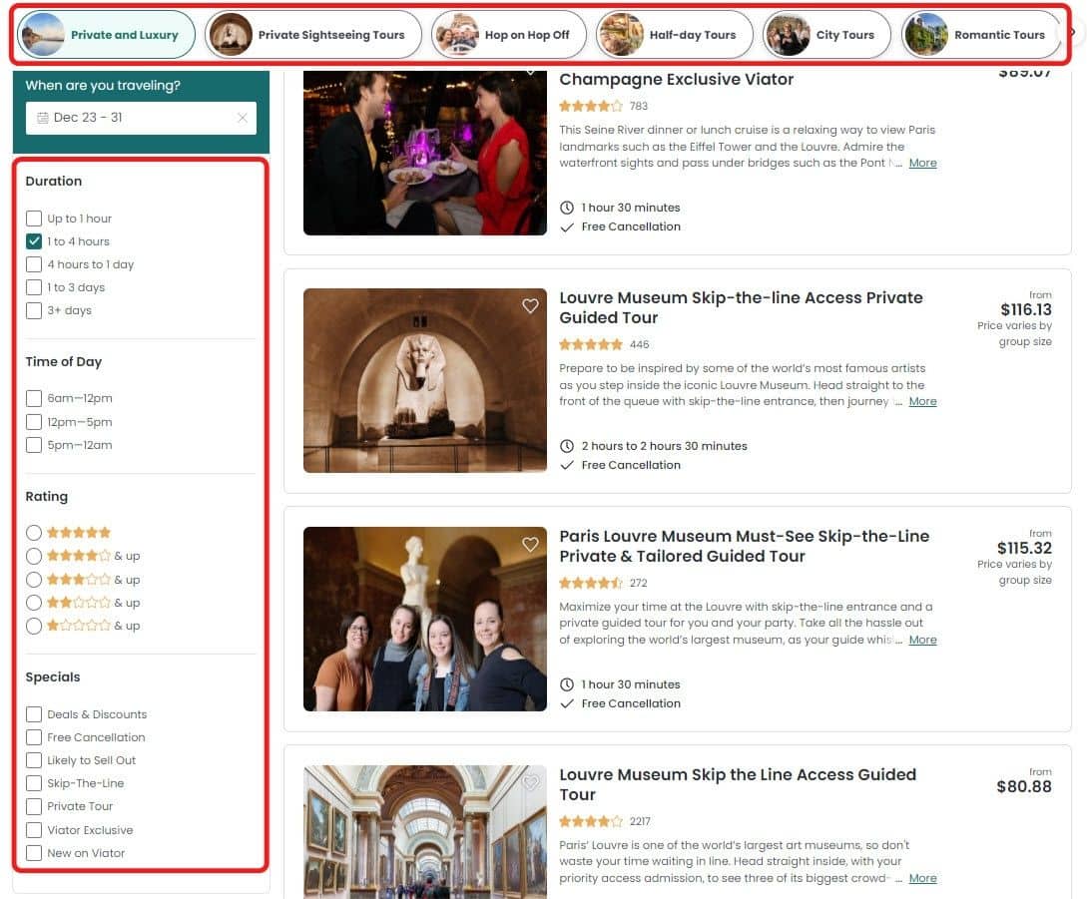Tick the Skip-The-Line filter
Image resolution: width=1087 pixels, height=899 pixels.
coord(33,783)
